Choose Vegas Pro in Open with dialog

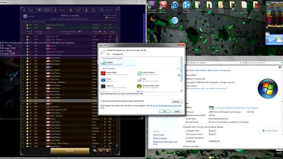tap(114, 87)
